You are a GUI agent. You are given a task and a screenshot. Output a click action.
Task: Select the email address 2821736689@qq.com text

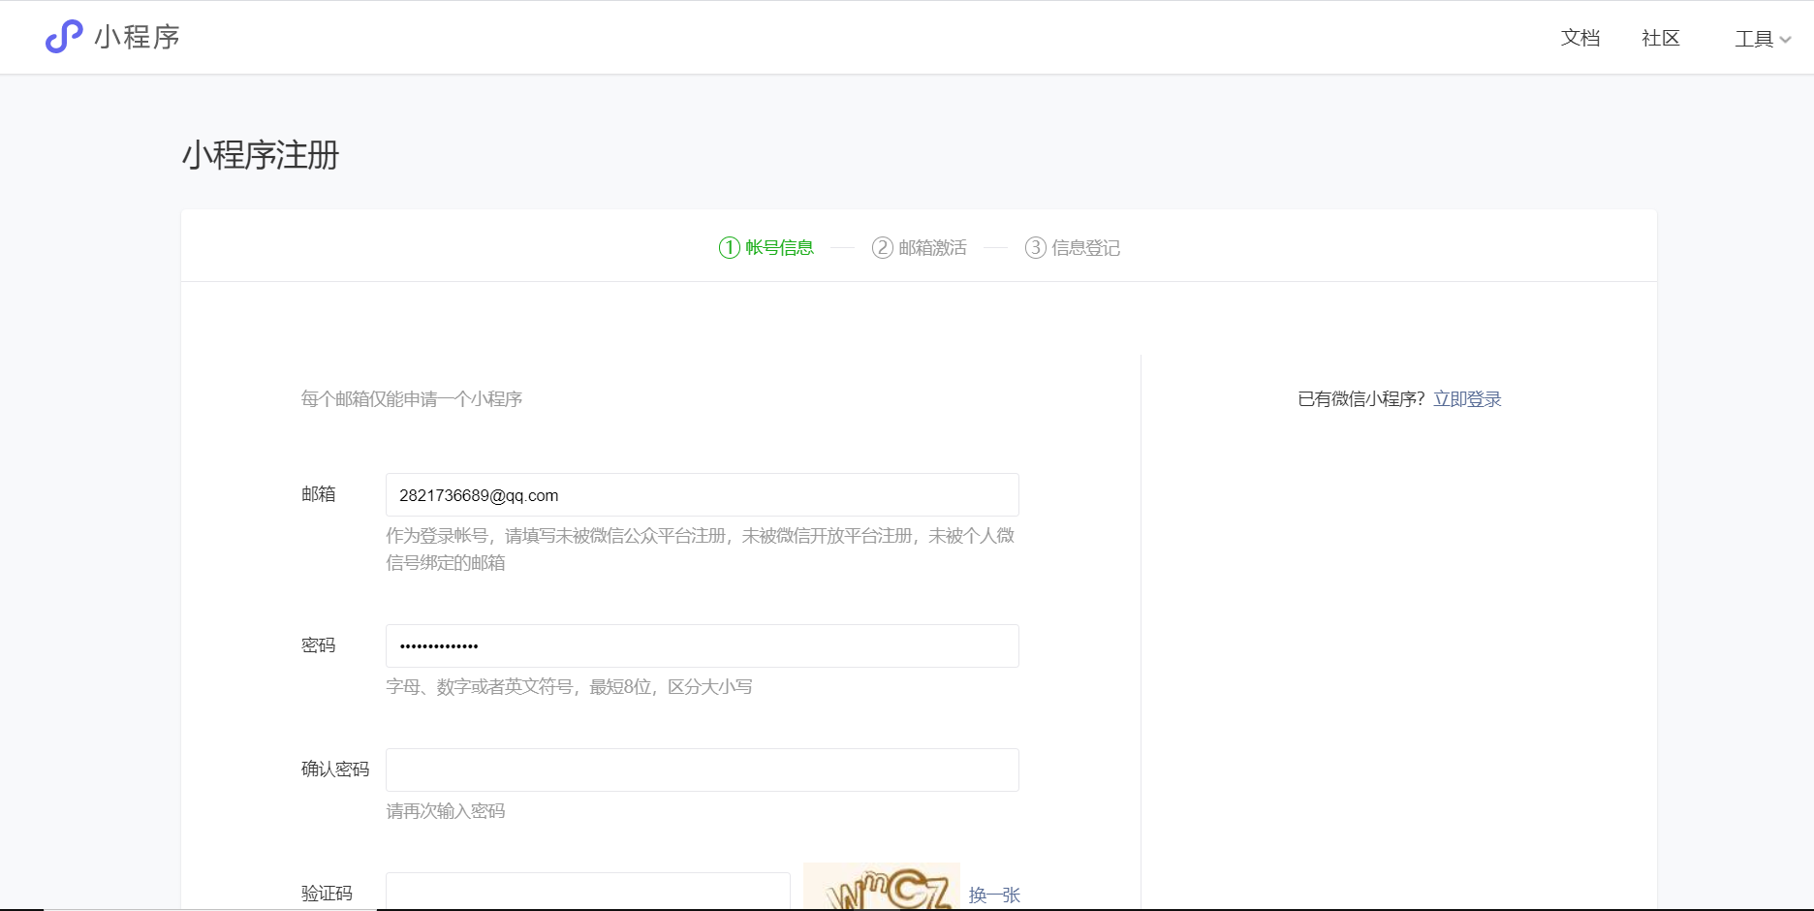click(x=479, y=495)
